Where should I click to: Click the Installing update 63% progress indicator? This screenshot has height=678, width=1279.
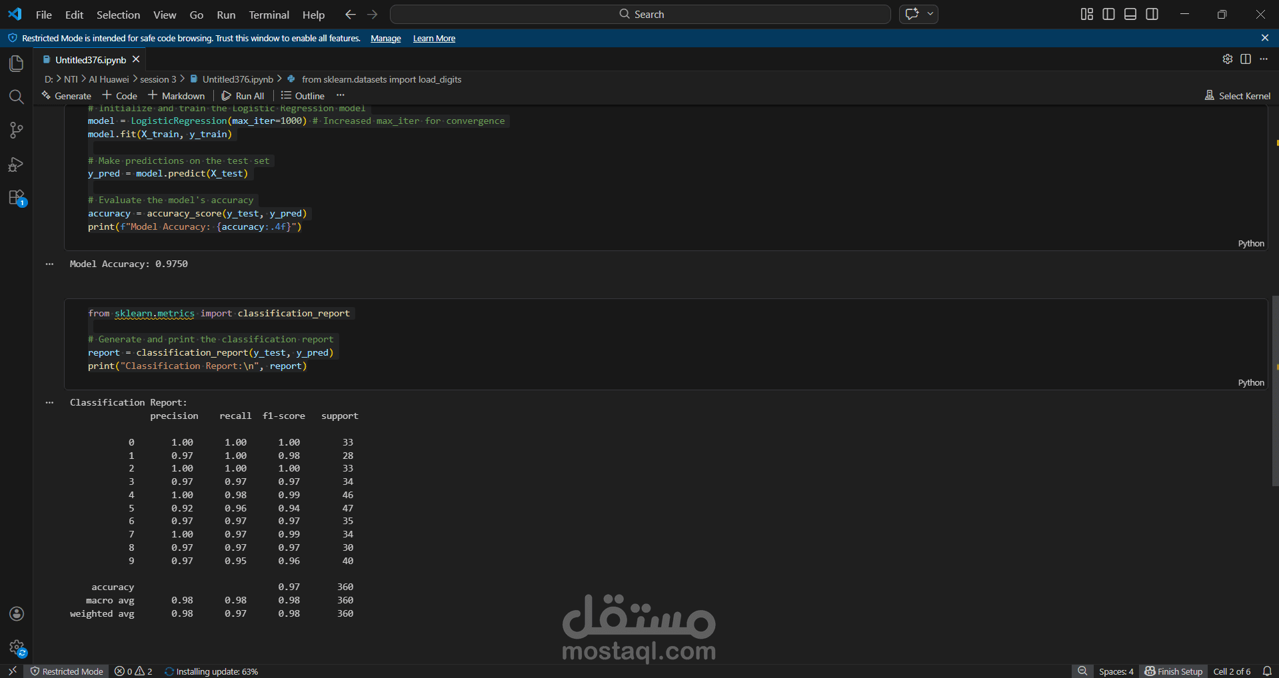pyautogui.click(x=211, y=671)
